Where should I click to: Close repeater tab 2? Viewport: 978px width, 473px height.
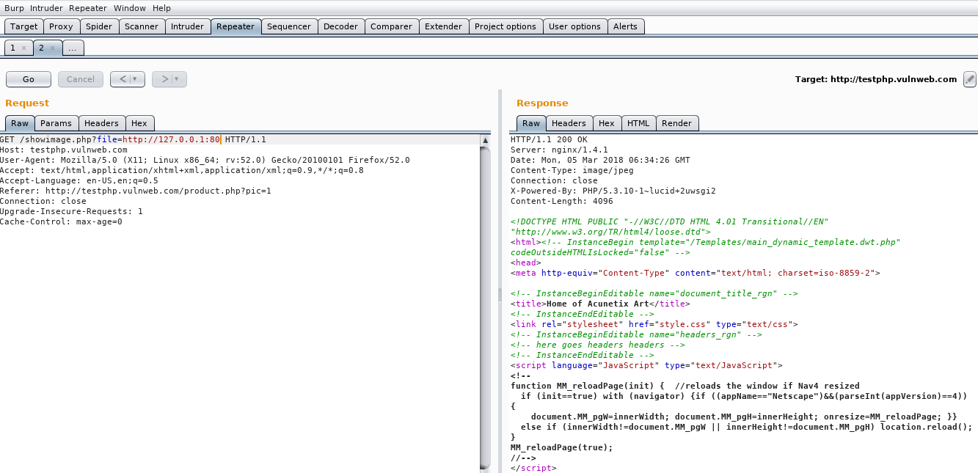(x=52, y=48)
